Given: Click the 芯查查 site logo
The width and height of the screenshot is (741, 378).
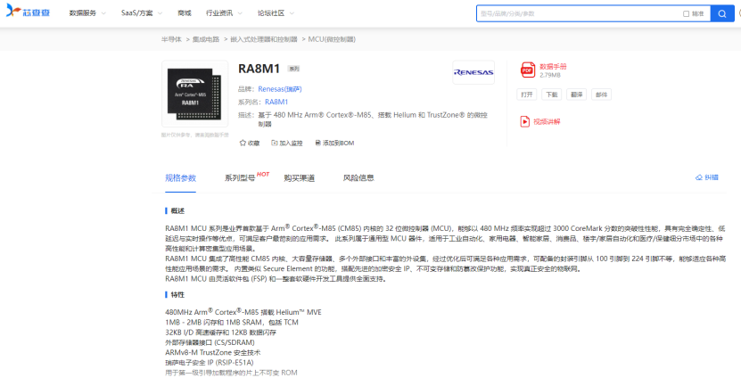Looking at the screenshot, I should (x=28, y=11).
